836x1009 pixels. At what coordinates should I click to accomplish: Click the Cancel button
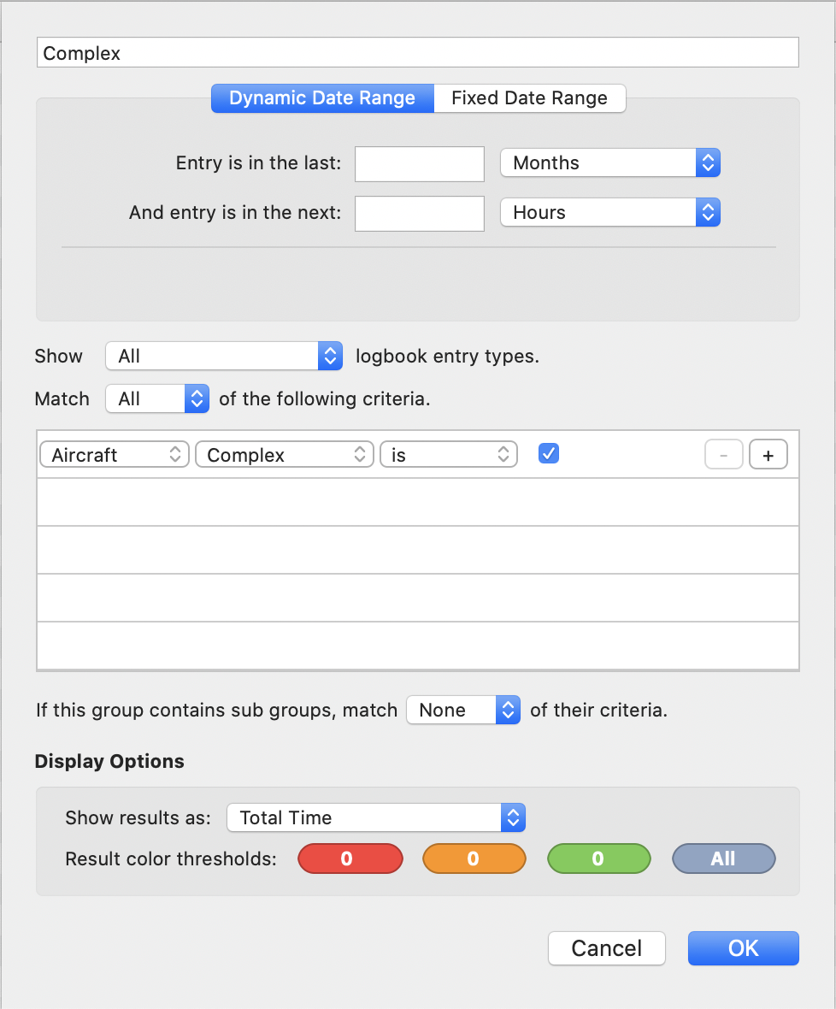click(606, 948)
